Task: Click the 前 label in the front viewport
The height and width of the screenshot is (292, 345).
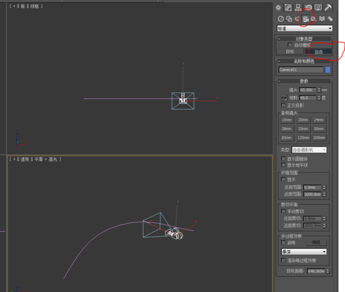Action: 22,6
